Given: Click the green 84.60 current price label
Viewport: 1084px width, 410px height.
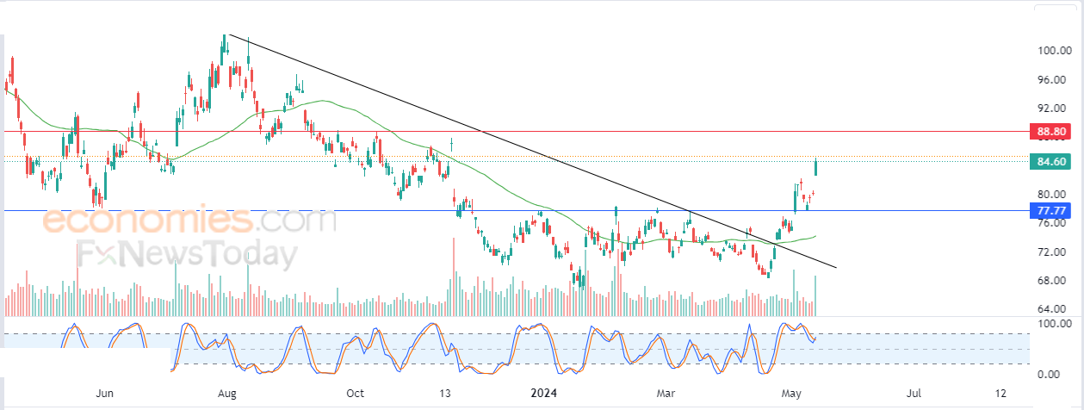Looking at the screenshot, I should point(1053,161).
